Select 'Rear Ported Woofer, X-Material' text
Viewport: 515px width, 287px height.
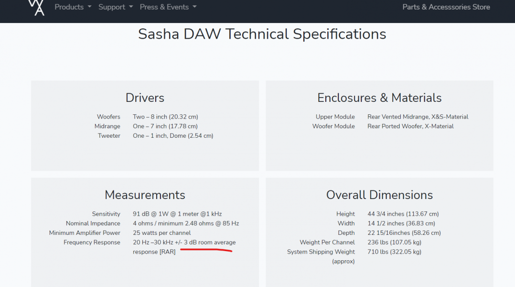coord(410,126)
